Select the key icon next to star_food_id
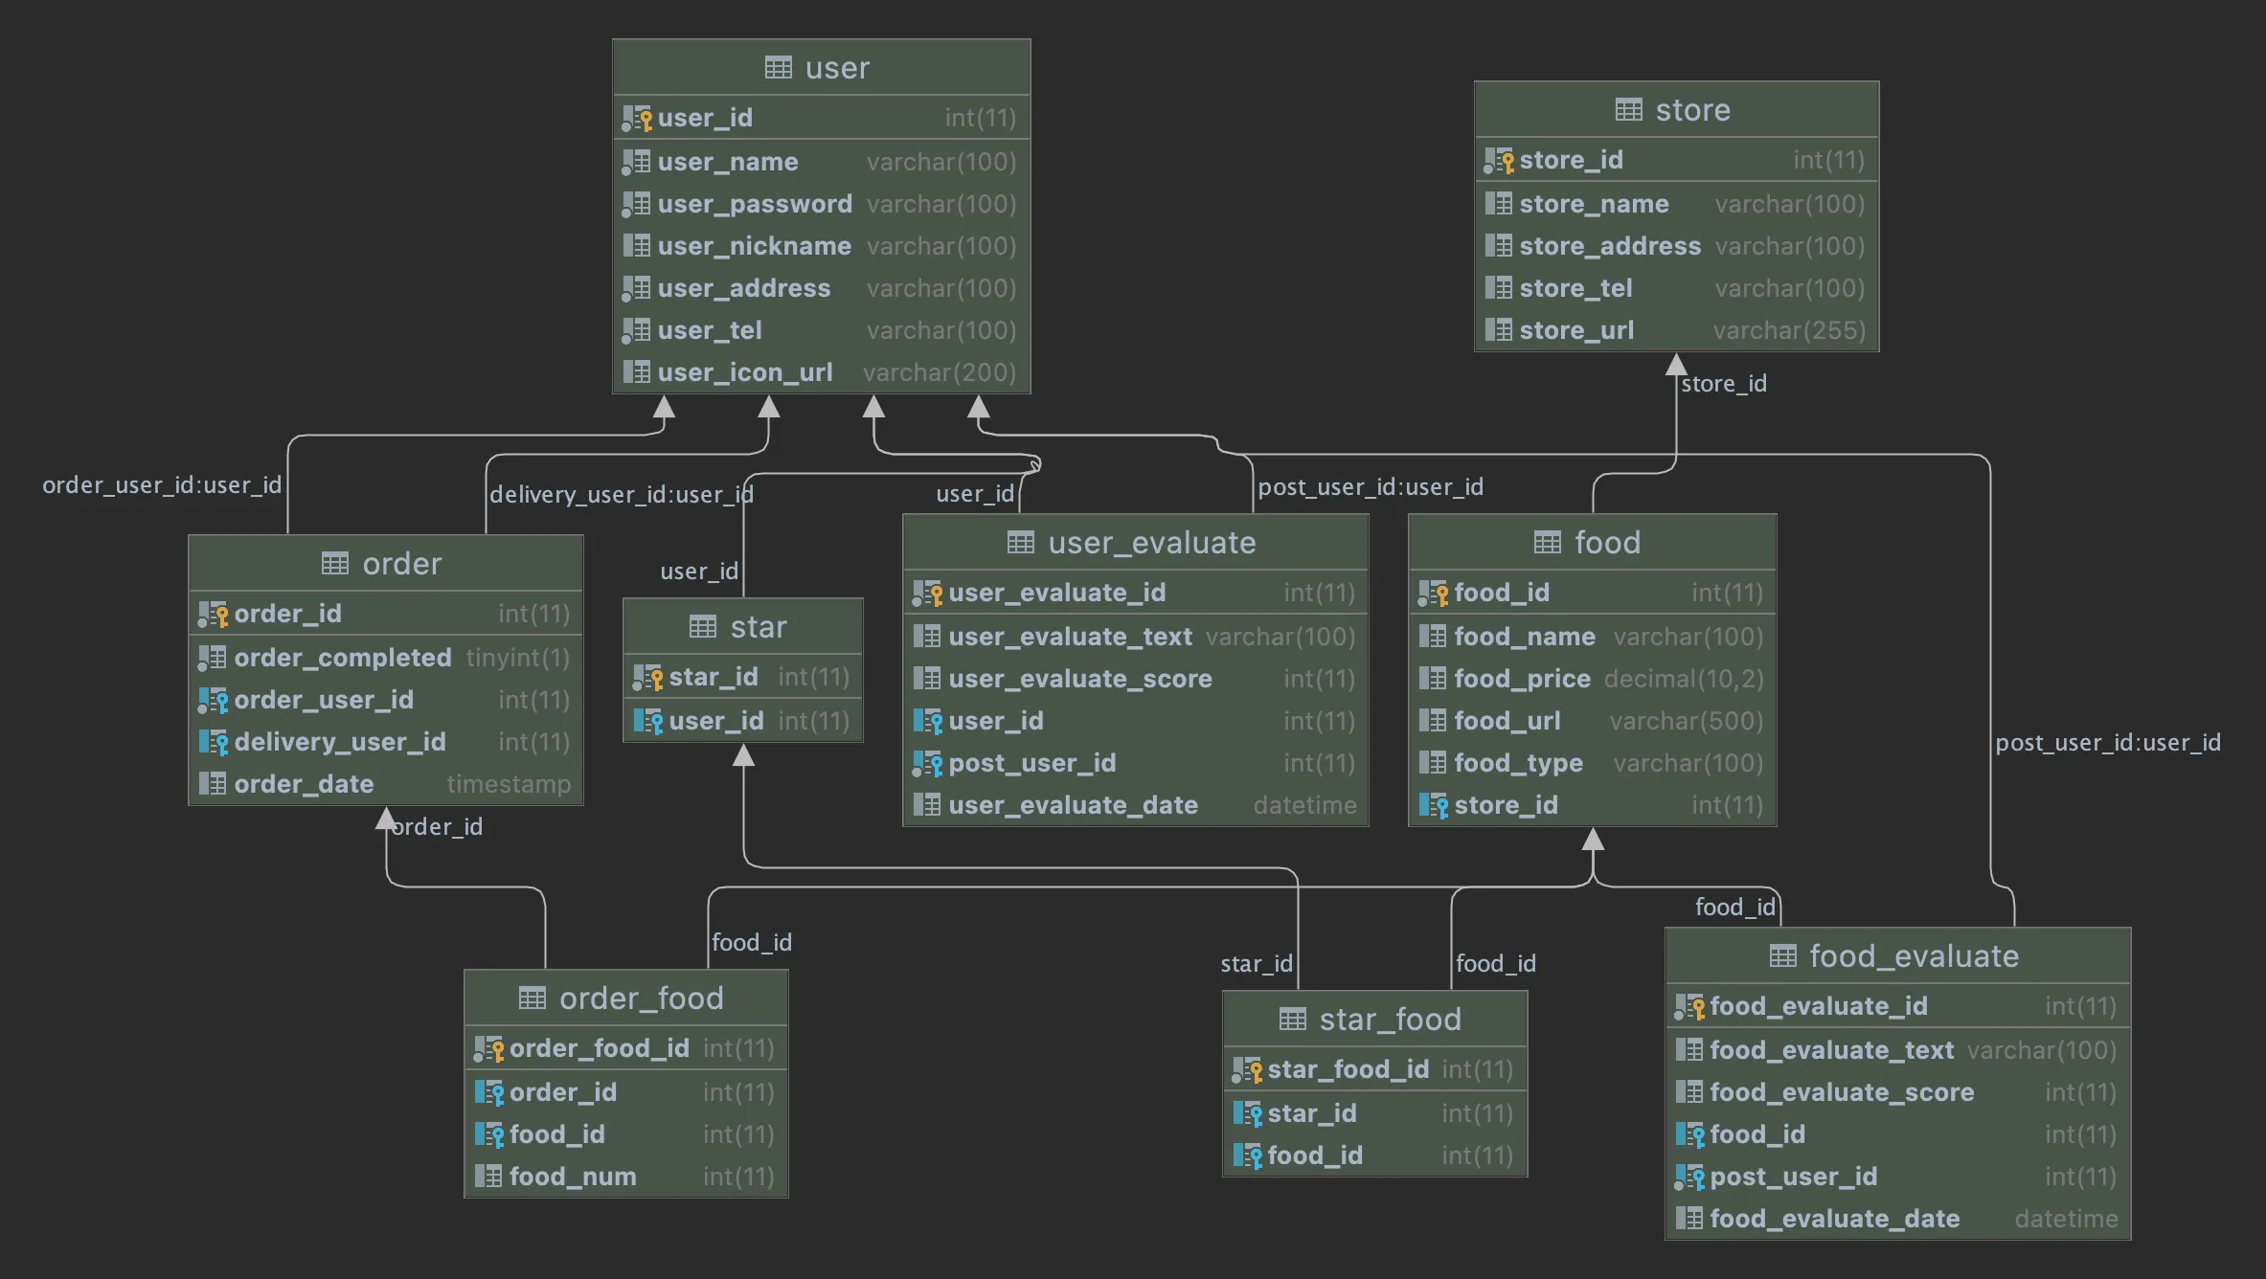 1247,1070
